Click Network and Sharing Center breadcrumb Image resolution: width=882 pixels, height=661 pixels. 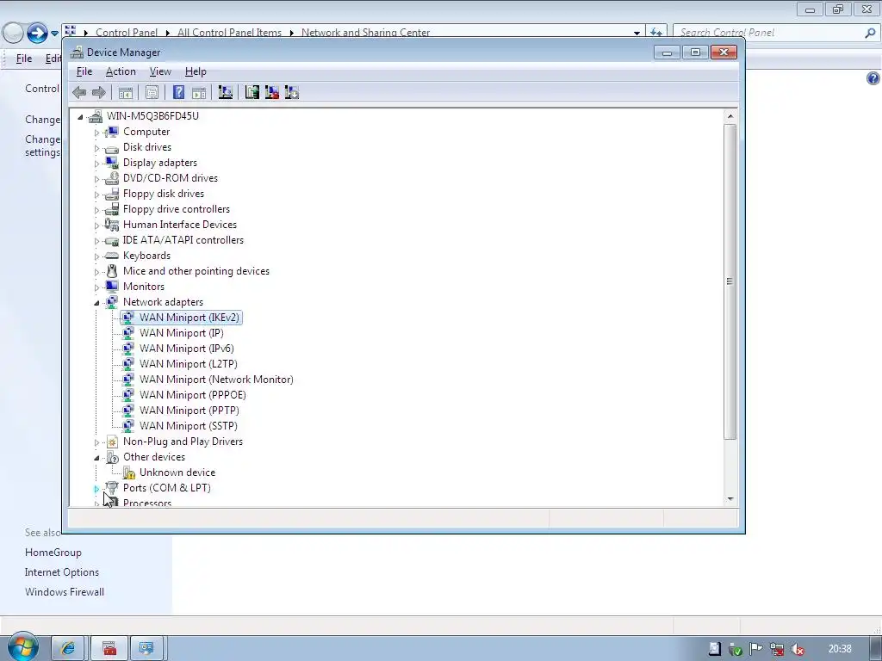point(365,33)
